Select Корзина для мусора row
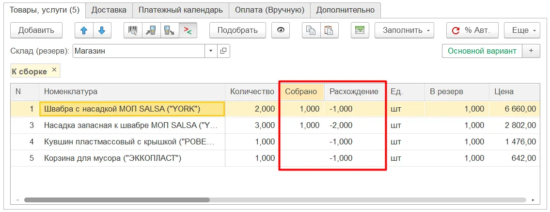Viewport: 550px width, 212px height. tap(275, 158)
